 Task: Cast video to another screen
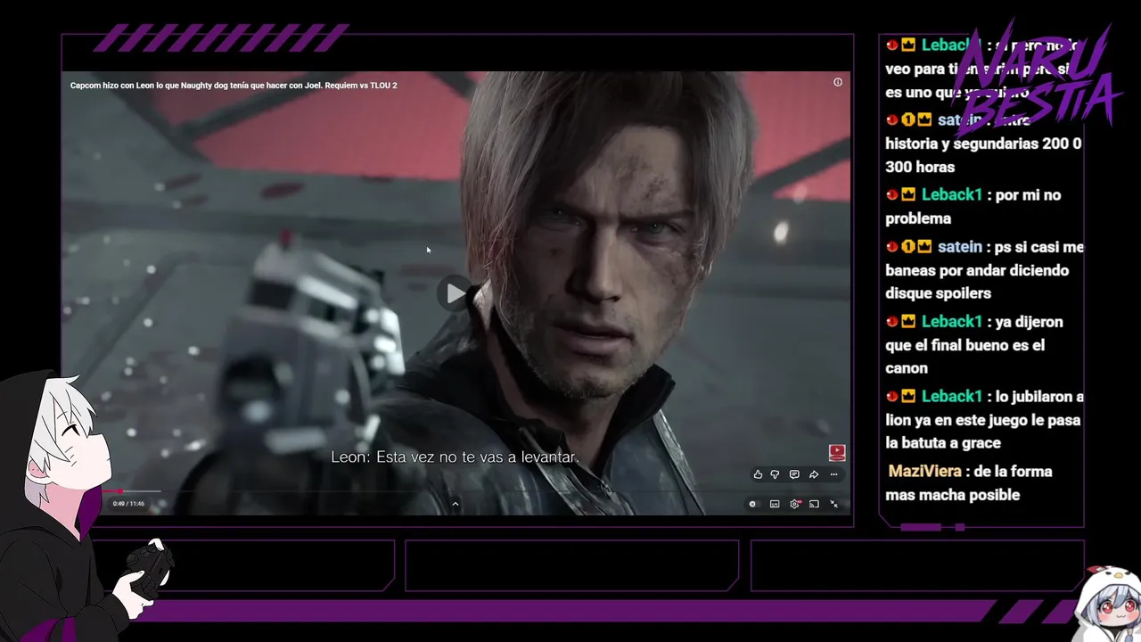(814, 504)
